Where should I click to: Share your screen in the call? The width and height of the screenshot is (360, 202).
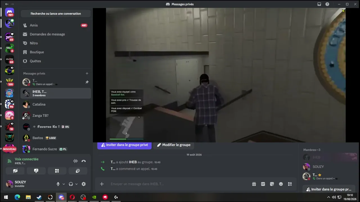tap(36, 171)
